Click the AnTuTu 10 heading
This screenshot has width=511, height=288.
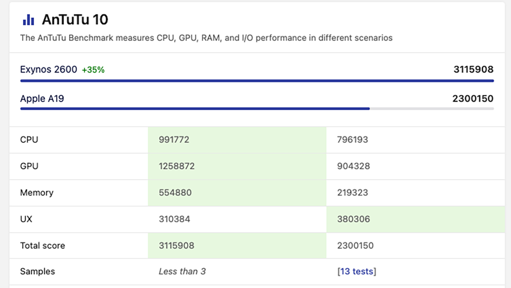(x=75, y=20)
